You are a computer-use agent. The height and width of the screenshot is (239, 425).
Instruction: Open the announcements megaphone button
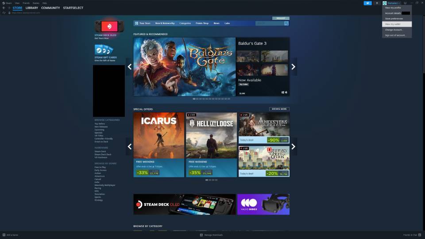(x=367, y=3)
